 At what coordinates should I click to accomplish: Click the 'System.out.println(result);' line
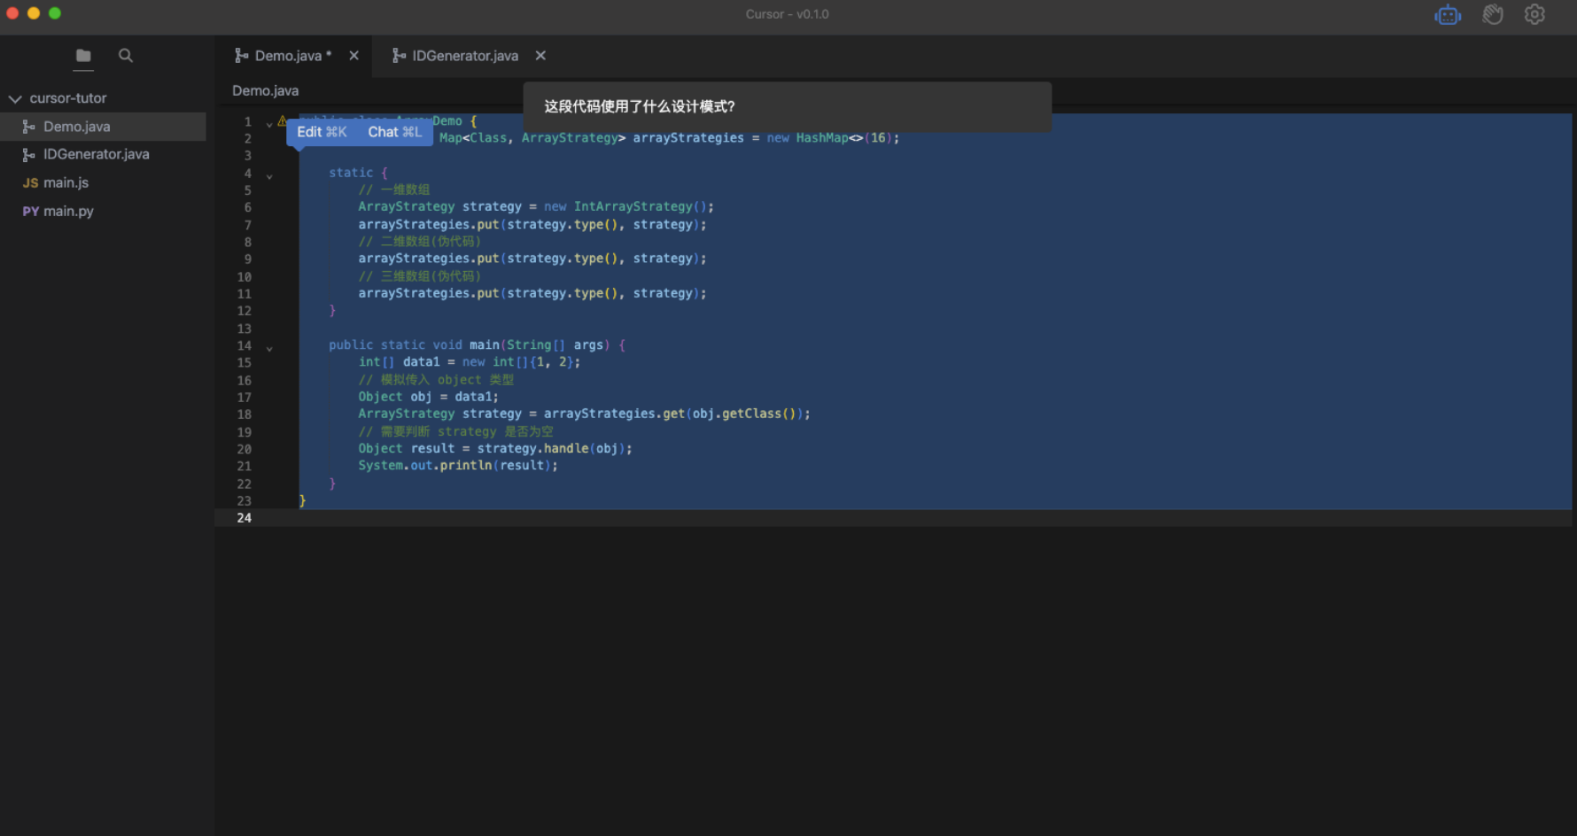[x=458, y=466]
